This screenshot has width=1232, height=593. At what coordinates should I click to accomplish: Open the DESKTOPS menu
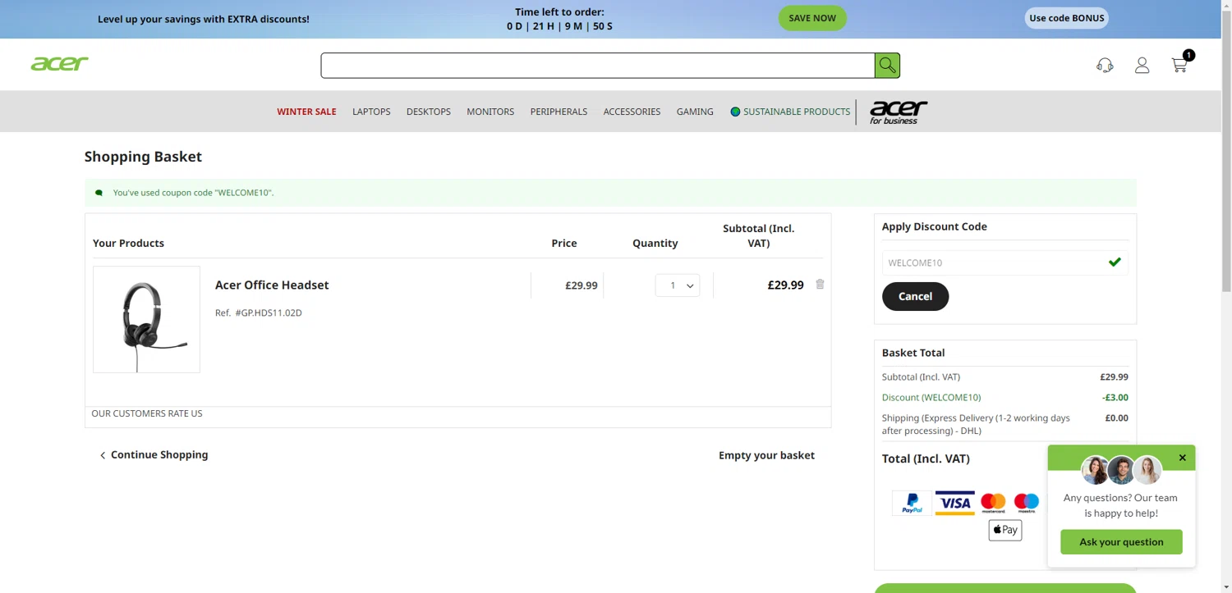(429, 112)
